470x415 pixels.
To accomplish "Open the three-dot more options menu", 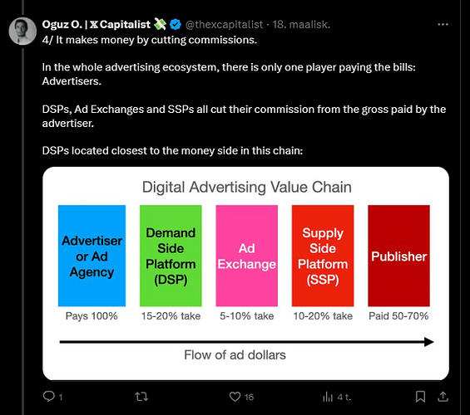I will [x=443, y=24].
